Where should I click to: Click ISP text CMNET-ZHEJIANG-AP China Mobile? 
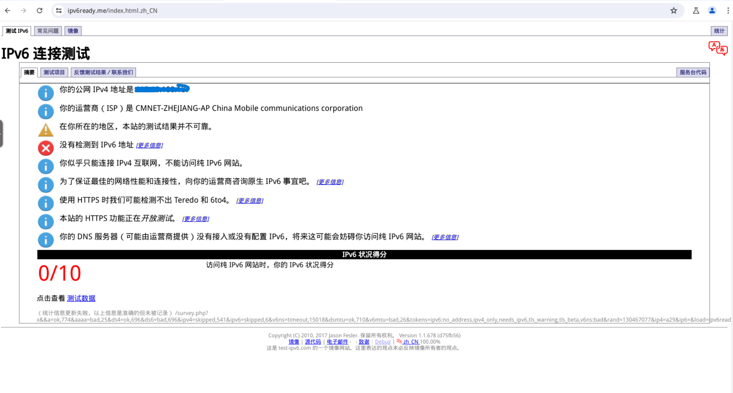point(249,108)
